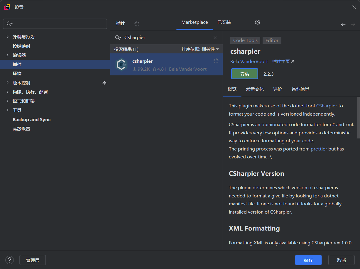Expand 语言和框架 tree node

click(8, 101)
